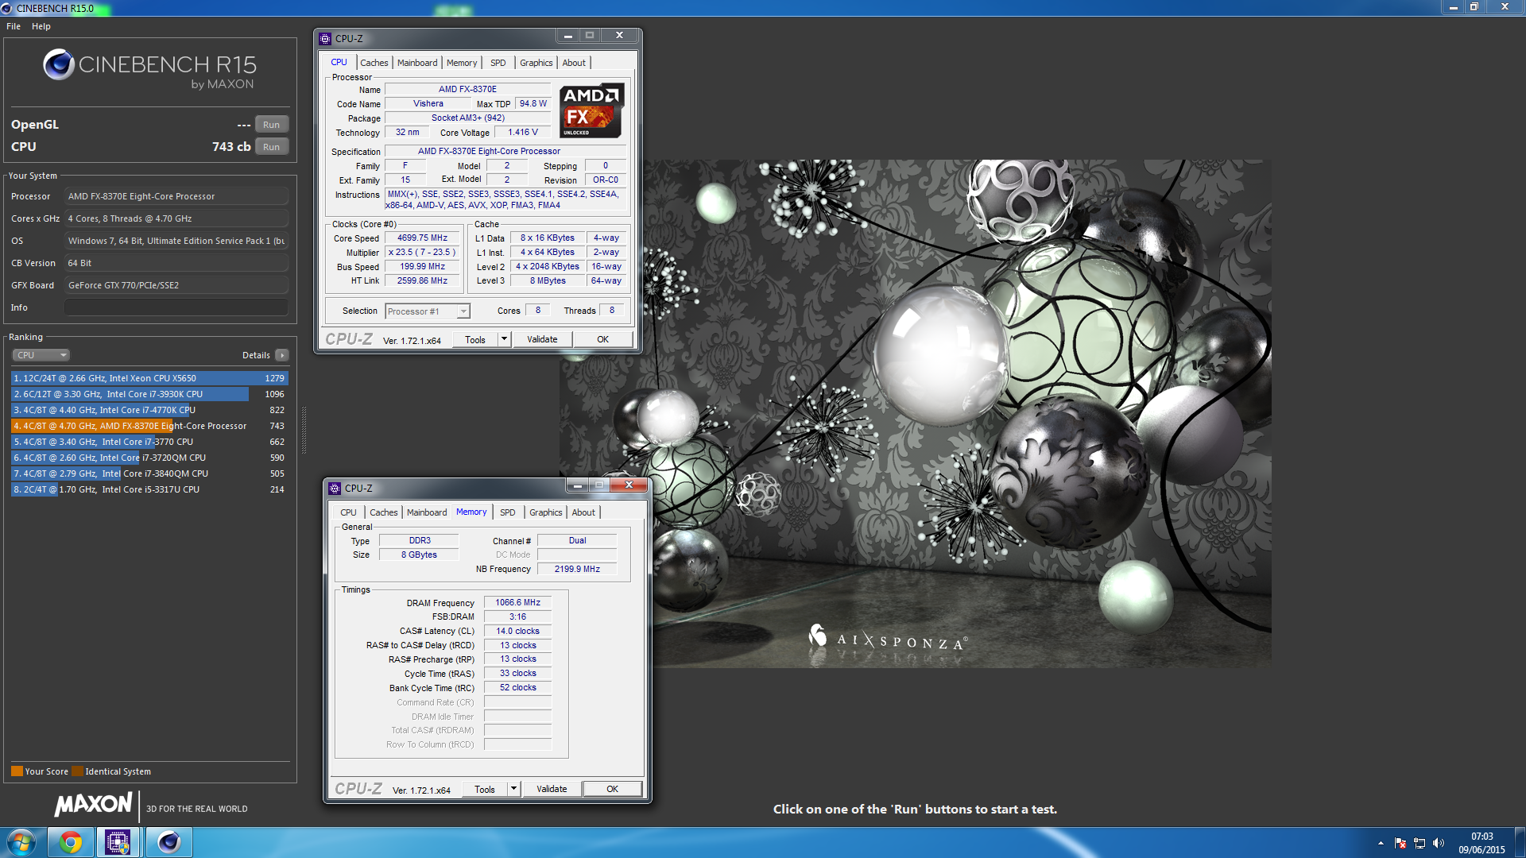Expand Tools dropdown arrow in top CPU-Z window
The image size is (1526, 858).
pos(504,340)
